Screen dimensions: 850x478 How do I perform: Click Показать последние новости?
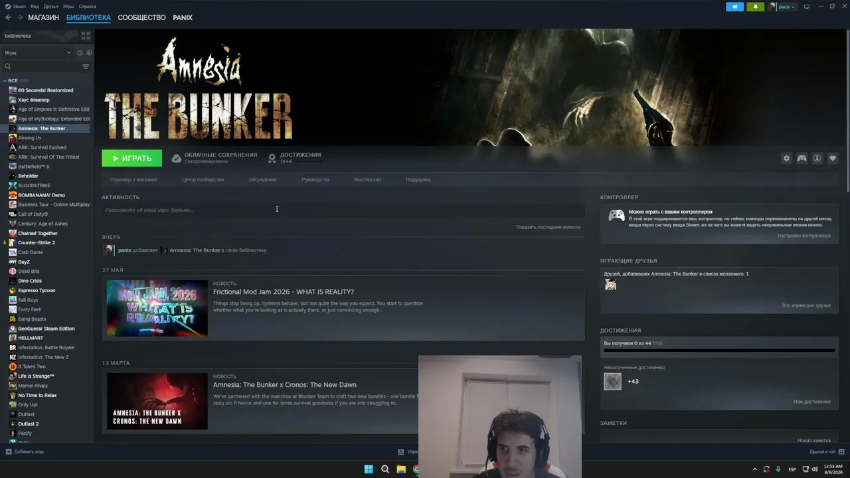548,227
